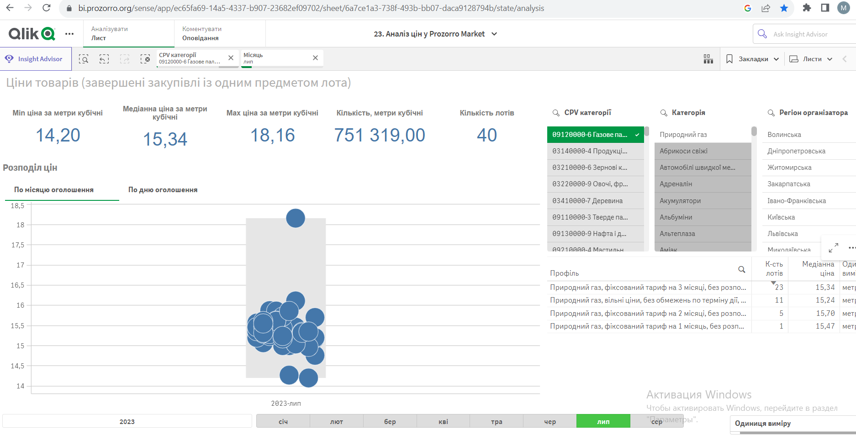This screenshot has width=856, height=440.
Task: Click the share page icon
Action: (766, 8)
